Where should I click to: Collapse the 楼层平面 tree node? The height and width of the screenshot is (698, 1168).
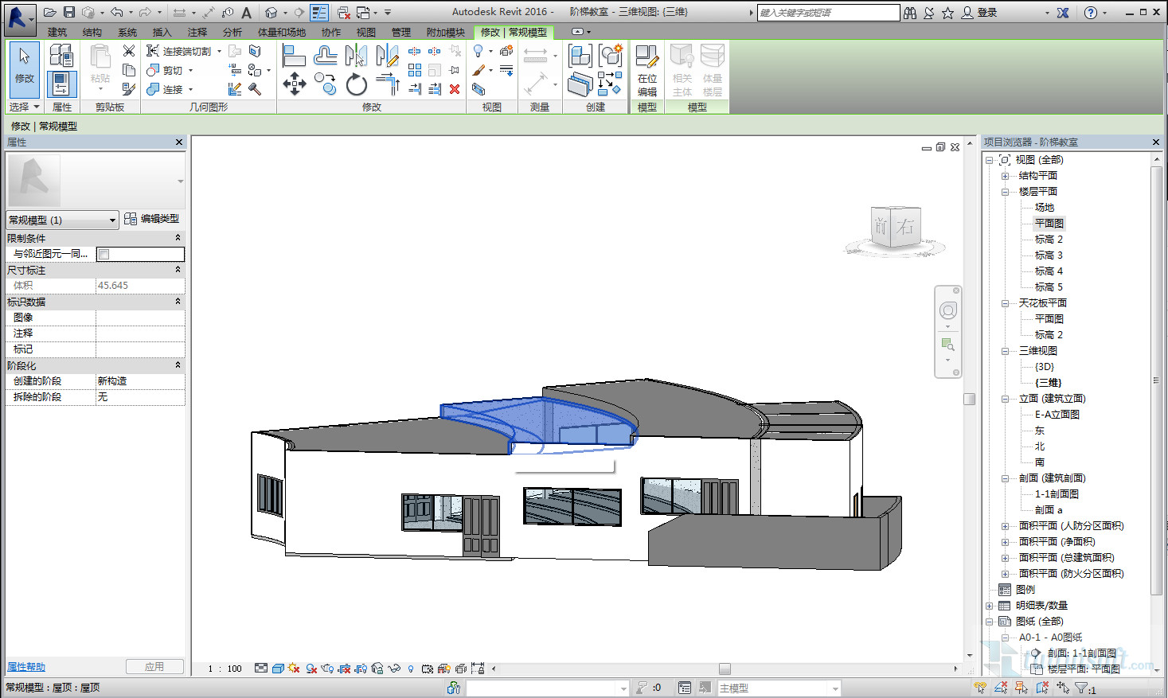1005,192
